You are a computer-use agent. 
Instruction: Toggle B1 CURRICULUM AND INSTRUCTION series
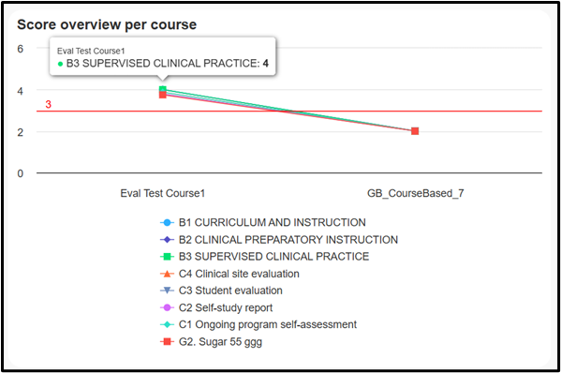click(273, 222)
